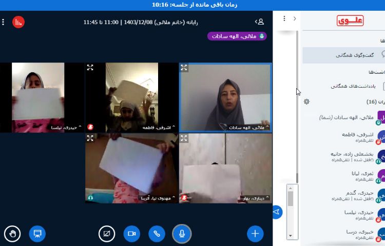Click the remaining time banner 10:16
The image size is (385, 246).
(195, 5)
